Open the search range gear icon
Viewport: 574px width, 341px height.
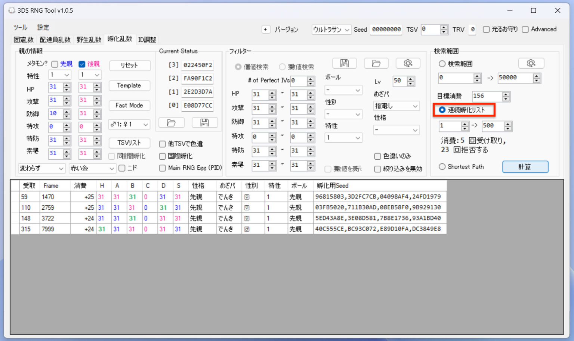531,63
